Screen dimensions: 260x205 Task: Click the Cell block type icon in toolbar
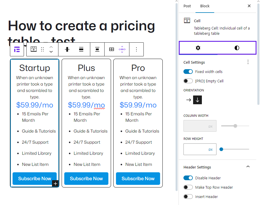[34, 49]
